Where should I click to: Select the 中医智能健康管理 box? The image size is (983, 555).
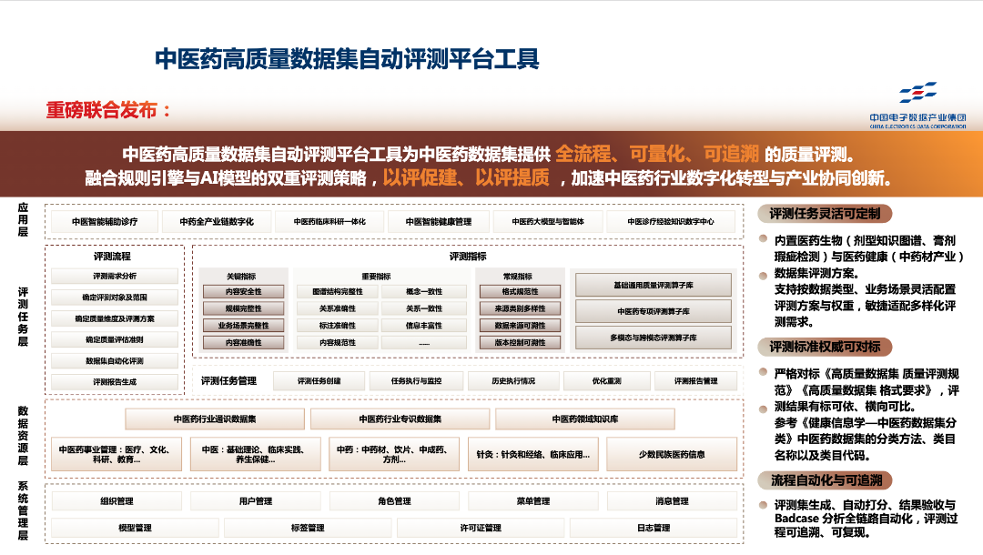click(x=438, y=222)
